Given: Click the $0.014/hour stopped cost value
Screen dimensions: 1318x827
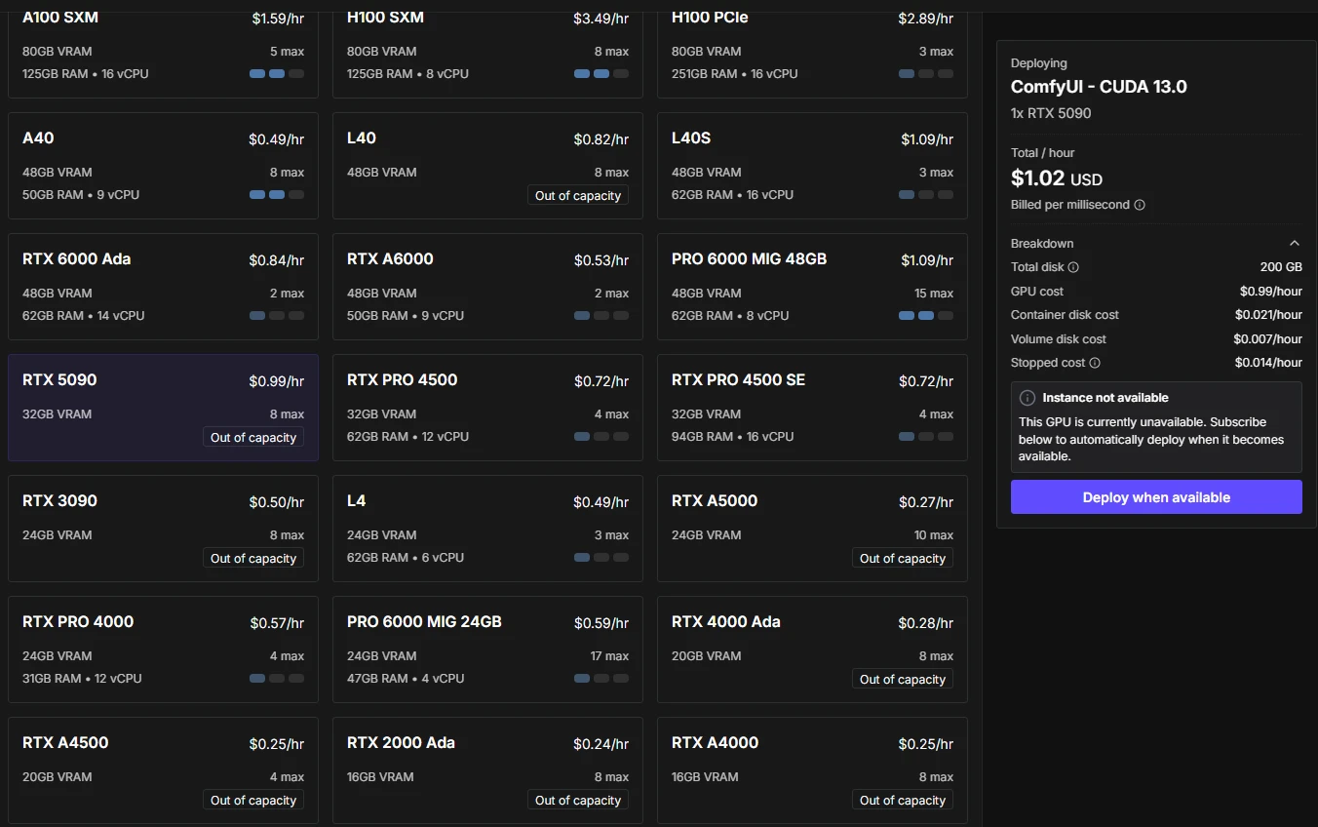Looking at the screenshot, I should pos(1268,363).
